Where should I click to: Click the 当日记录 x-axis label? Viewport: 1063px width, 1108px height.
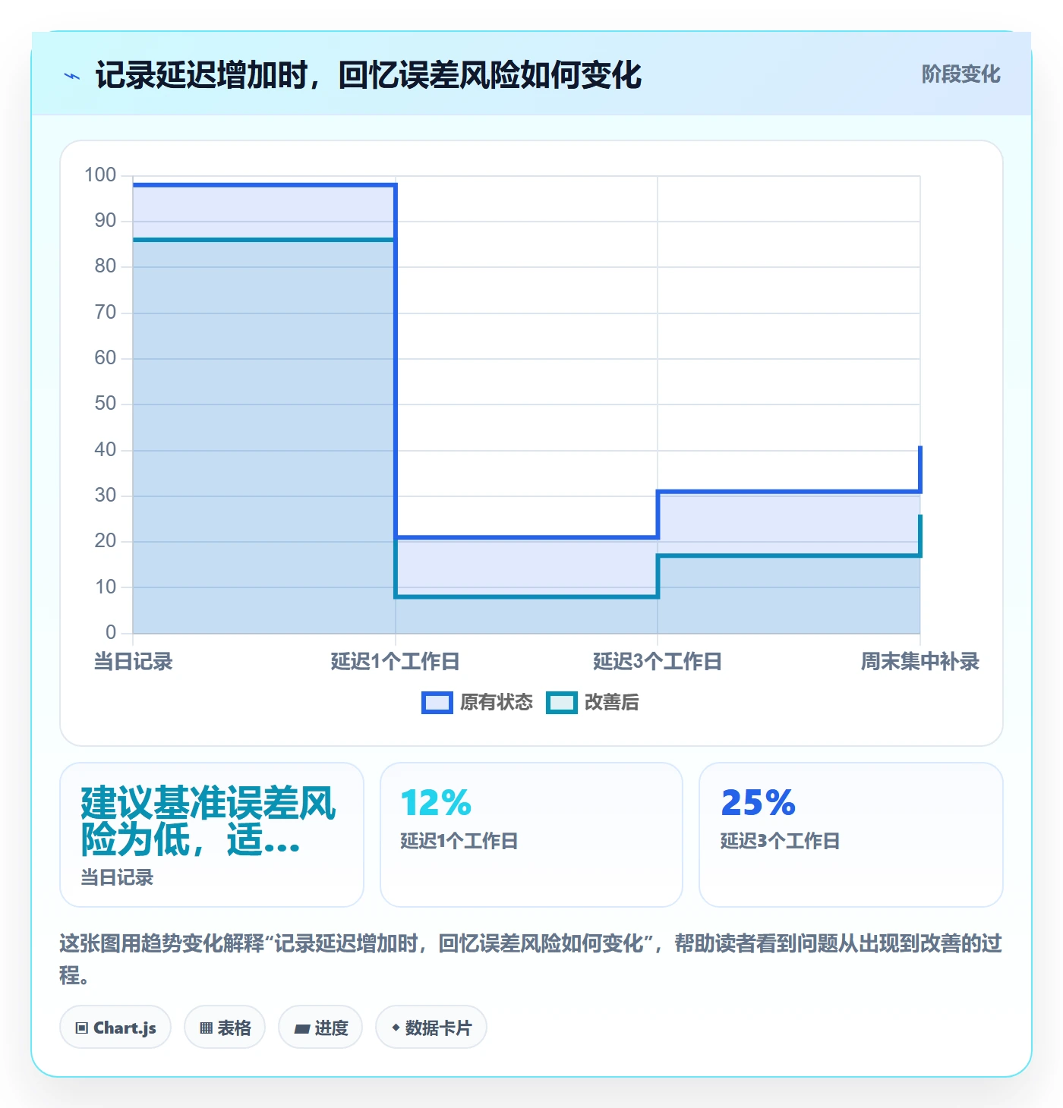tap(133, 662)
